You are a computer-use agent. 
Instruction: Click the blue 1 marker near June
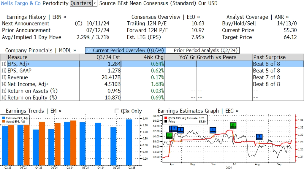tap(213, 130)
